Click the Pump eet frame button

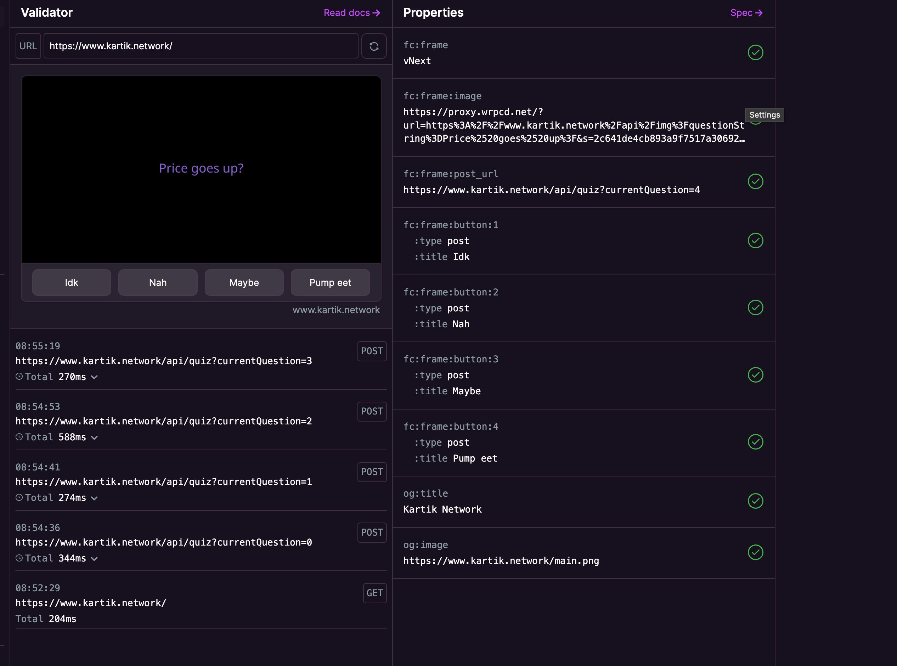[x=331, y=283]
